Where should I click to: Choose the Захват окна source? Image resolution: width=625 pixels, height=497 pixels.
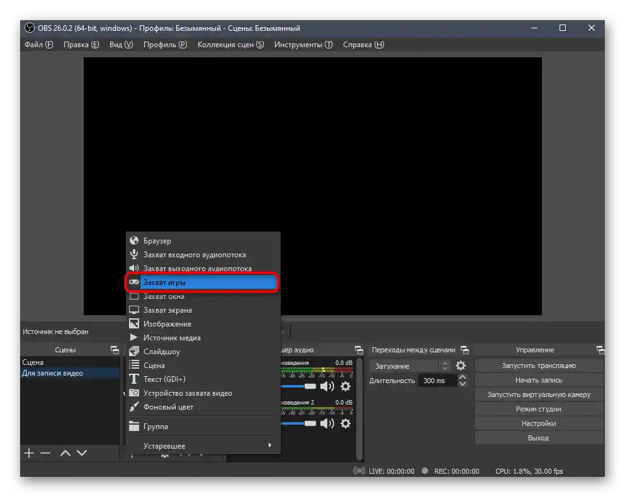tap(203, 296)
